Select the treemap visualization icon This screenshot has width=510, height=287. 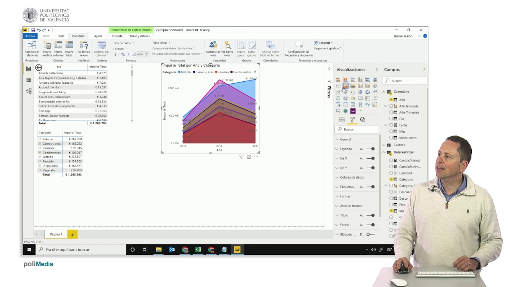(375, 92)
